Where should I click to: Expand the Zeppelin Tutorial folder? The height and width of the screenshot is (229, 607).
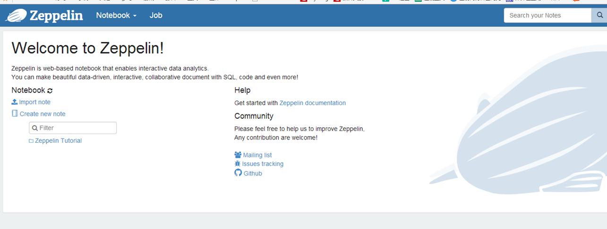pos(55,140)
